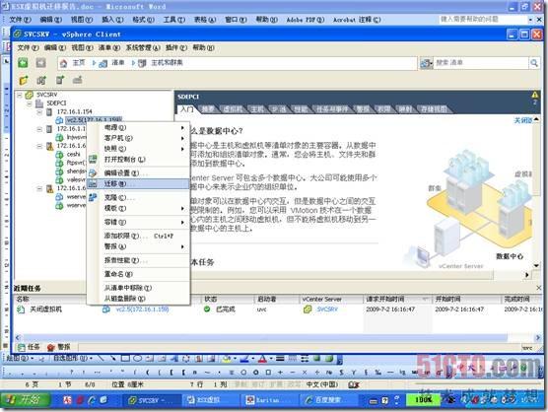
Task: Open the Home (主页) house icon
Action: tap(63, 63)
